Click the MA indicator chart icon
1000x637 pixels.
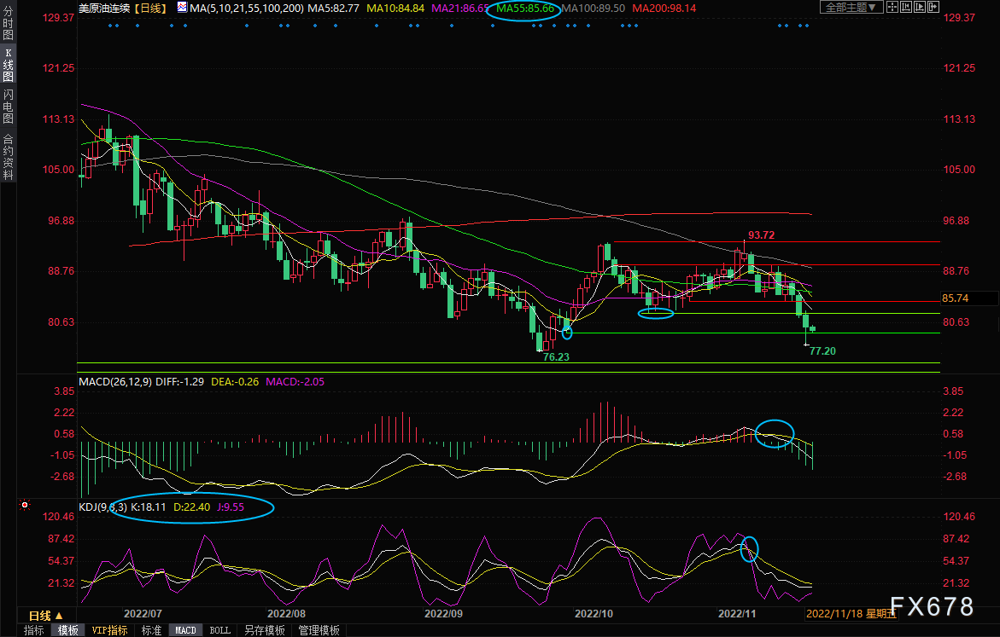point(183,8)
